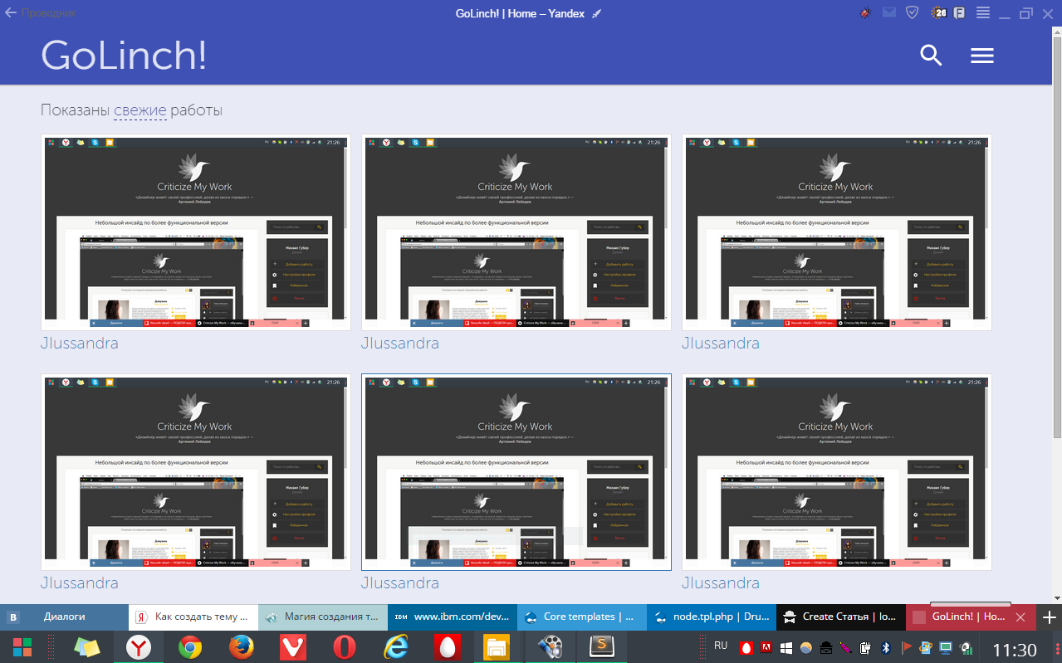Open the top-right work thumbnail
This screenshot has width=1062, height=663.
tap(837, 232)
